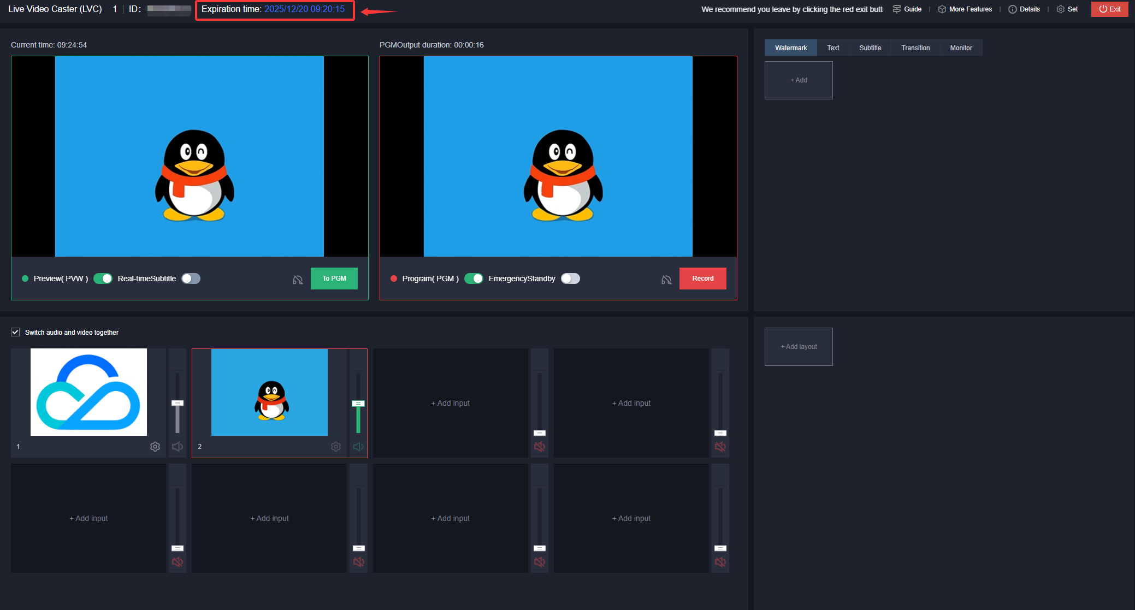Open settings gear for input 2
Viewport: 1135px width, 610px height.
tap(336, 447)
